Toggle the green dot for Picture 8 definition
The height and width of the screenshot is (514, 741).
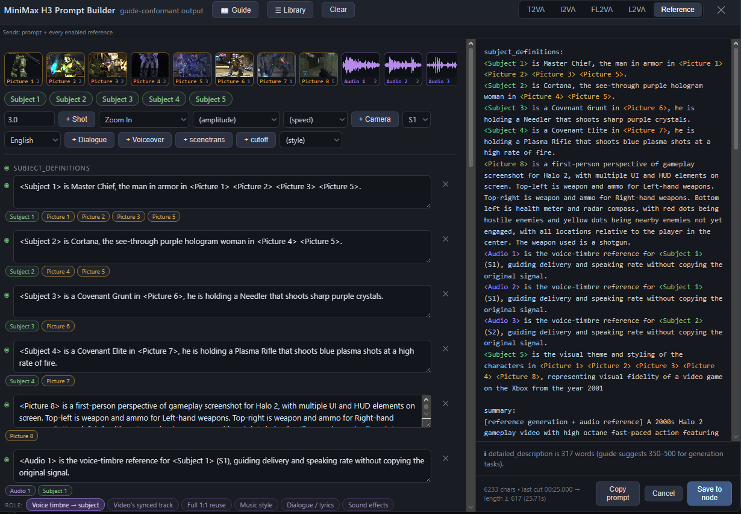point(7,405)
